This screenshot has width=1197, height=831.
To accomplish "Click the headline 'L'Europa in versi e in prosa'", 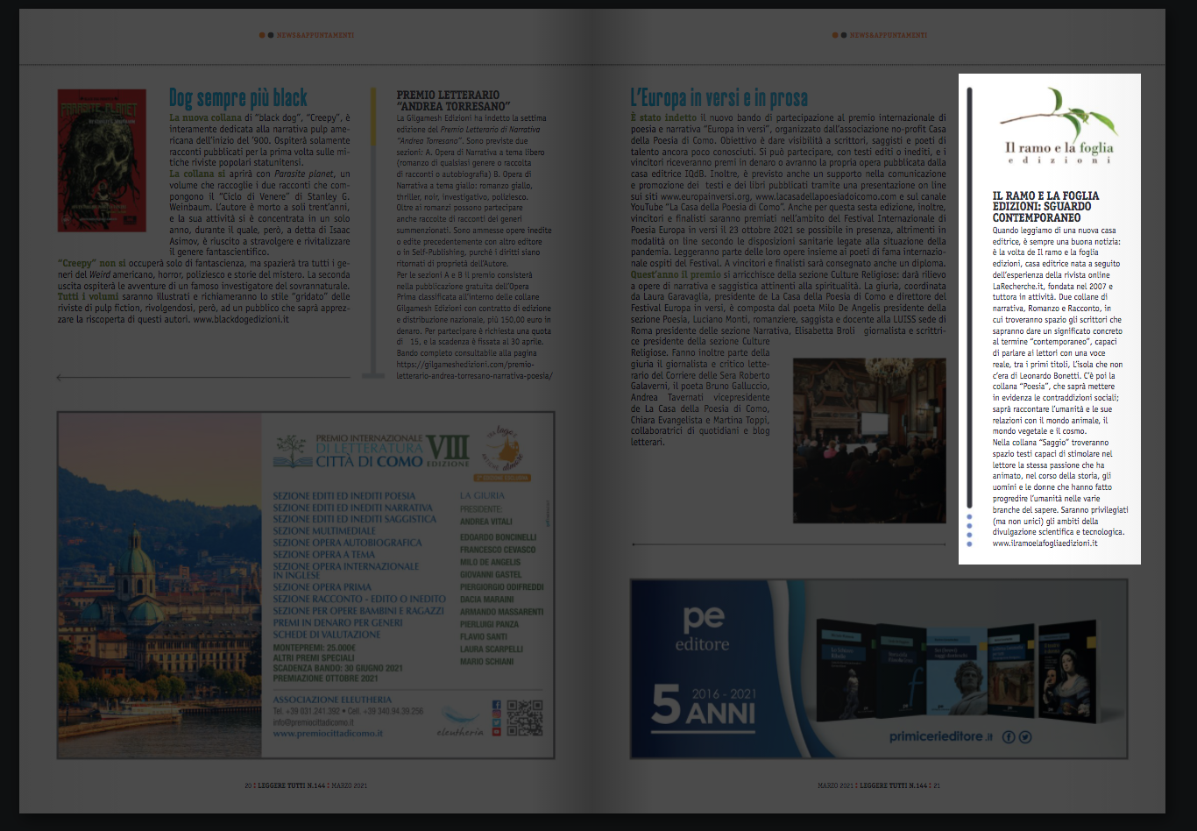I will click(x=719, y=97).
